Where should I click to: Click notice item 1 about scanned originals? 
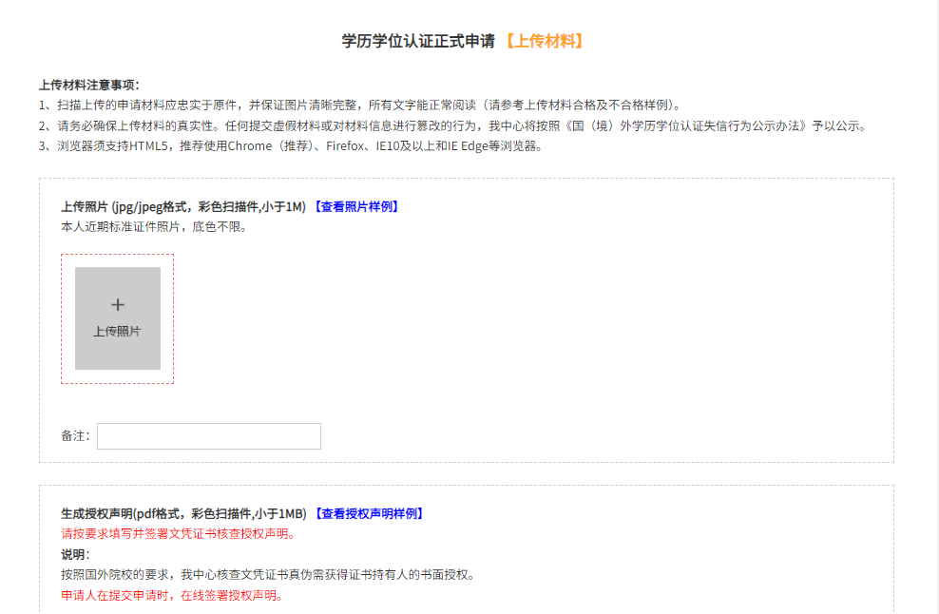click(361, 106)
